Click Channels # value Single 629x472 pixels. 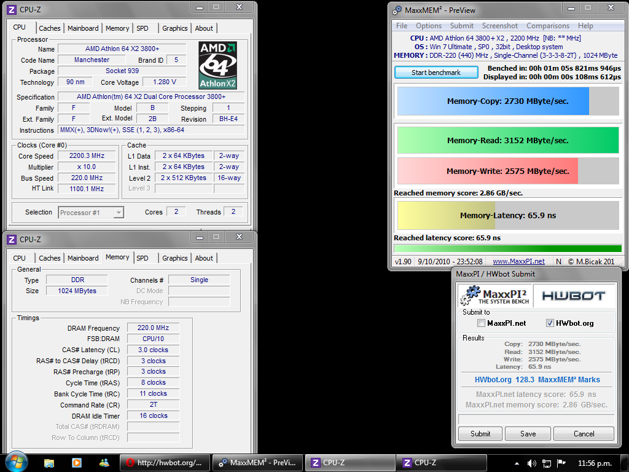(x=199, y=280)
